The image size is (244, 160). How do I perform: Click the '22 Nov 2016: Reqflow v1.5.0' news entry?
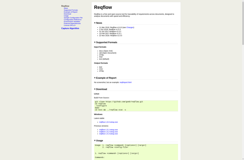(x=111, y=36)
